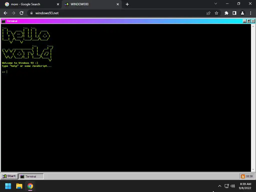Open the system date and time 8:39 AM
Screen dimensions: 256x192
[x=245, y=186]
